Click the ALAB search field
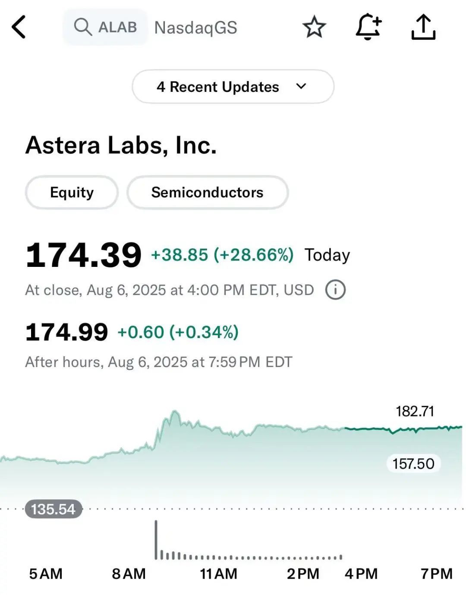 [x=105, y=27]
